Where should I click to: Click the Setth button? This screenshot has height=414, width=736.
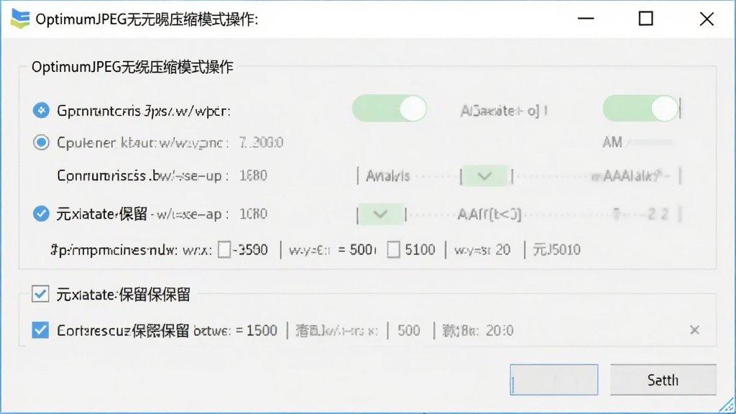663,379
